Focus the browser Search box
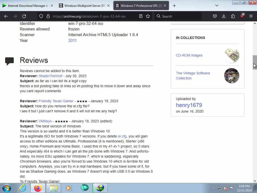This screenshot has width=257, height=193. click(178, 16)
